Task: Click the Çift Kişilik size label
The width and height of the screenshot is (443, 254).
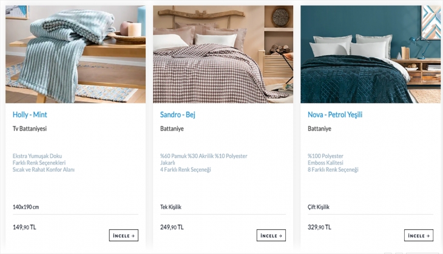Action: 319,207
